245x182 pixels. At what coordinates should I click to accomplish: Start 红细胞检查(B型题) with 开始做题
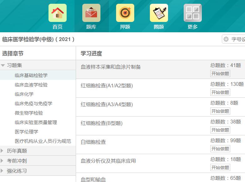(220, 130)
